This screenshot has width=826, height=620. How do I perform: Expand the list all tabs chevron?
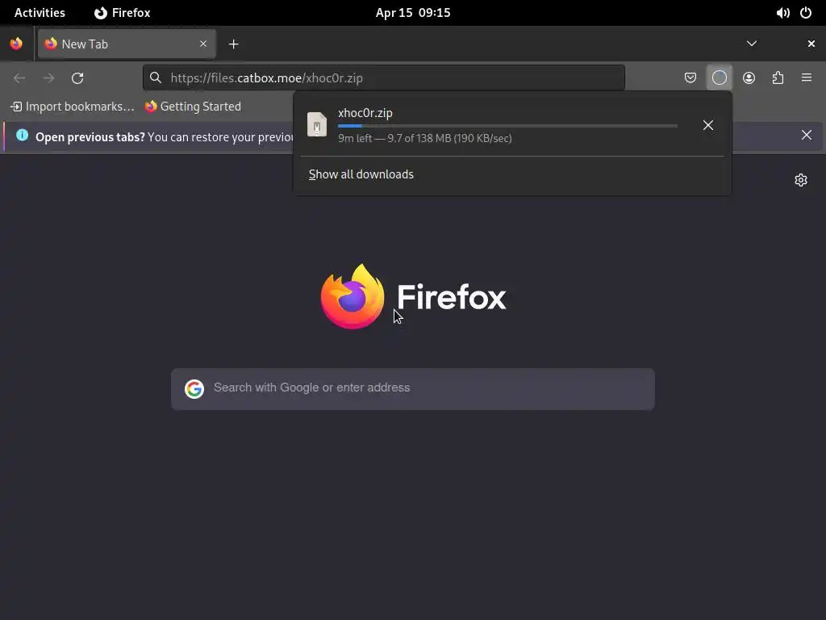[752, 44]
